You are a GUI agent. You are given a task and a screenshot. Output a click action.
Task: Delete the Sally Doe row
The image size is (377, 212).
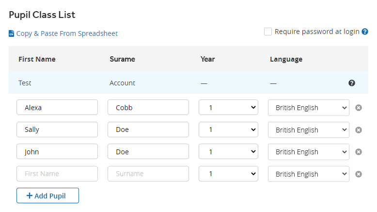tap(358, 130)
